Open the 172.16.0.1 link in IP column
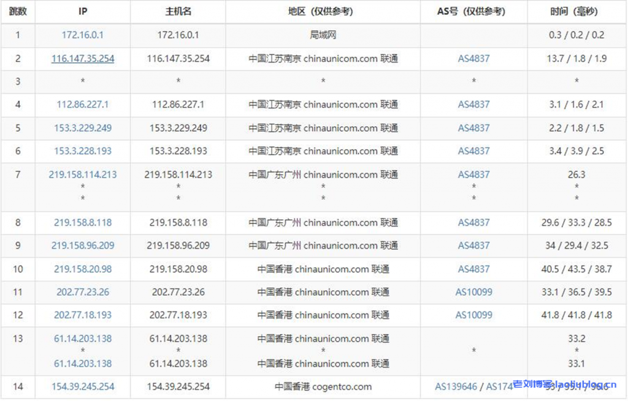Image resolution: width=628 pixels, height=401 pixels. point(82,36)
